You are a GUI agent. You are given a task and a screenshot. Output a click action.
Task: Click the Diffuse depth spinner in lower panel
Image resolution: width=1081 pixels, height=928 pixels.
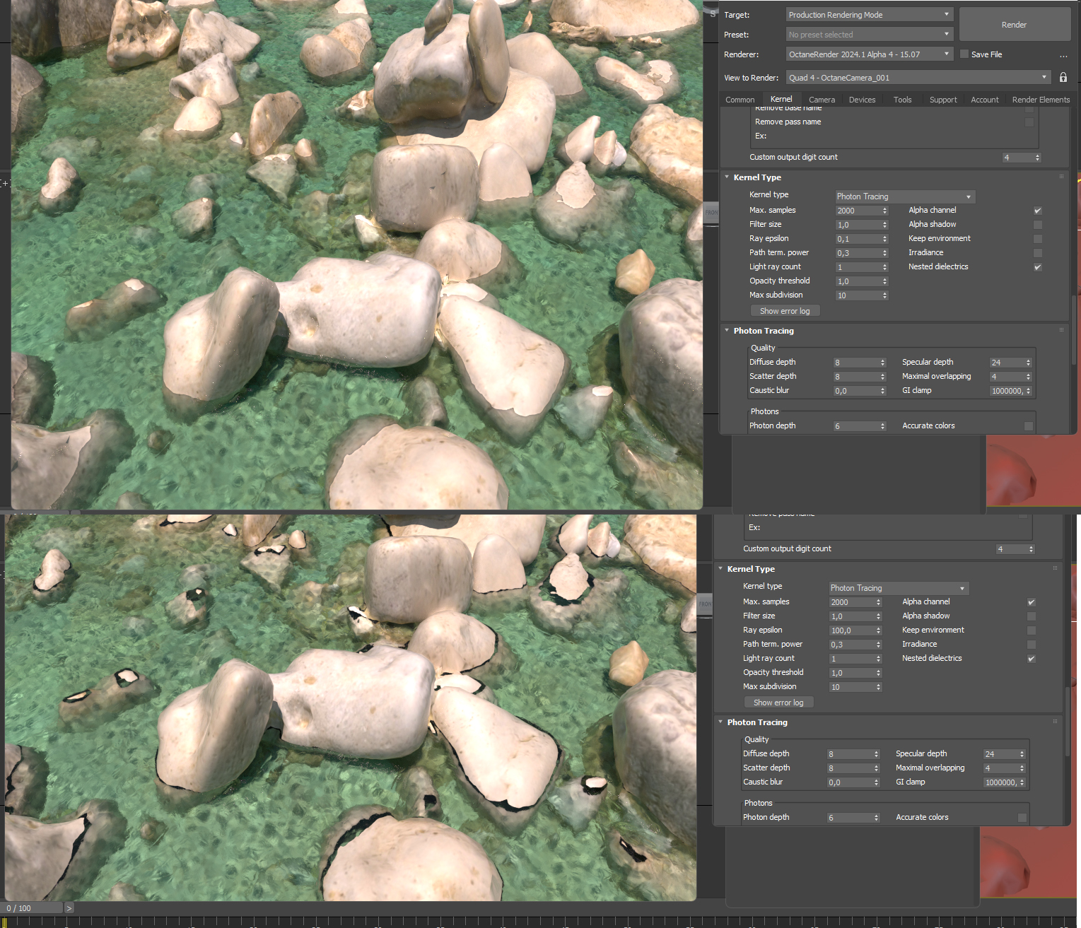click(876, 754)
